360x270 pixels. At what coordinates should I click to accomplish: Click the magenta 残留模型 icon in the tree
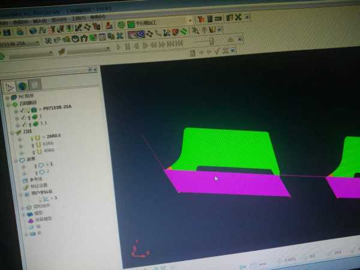[x=31, y=221]
